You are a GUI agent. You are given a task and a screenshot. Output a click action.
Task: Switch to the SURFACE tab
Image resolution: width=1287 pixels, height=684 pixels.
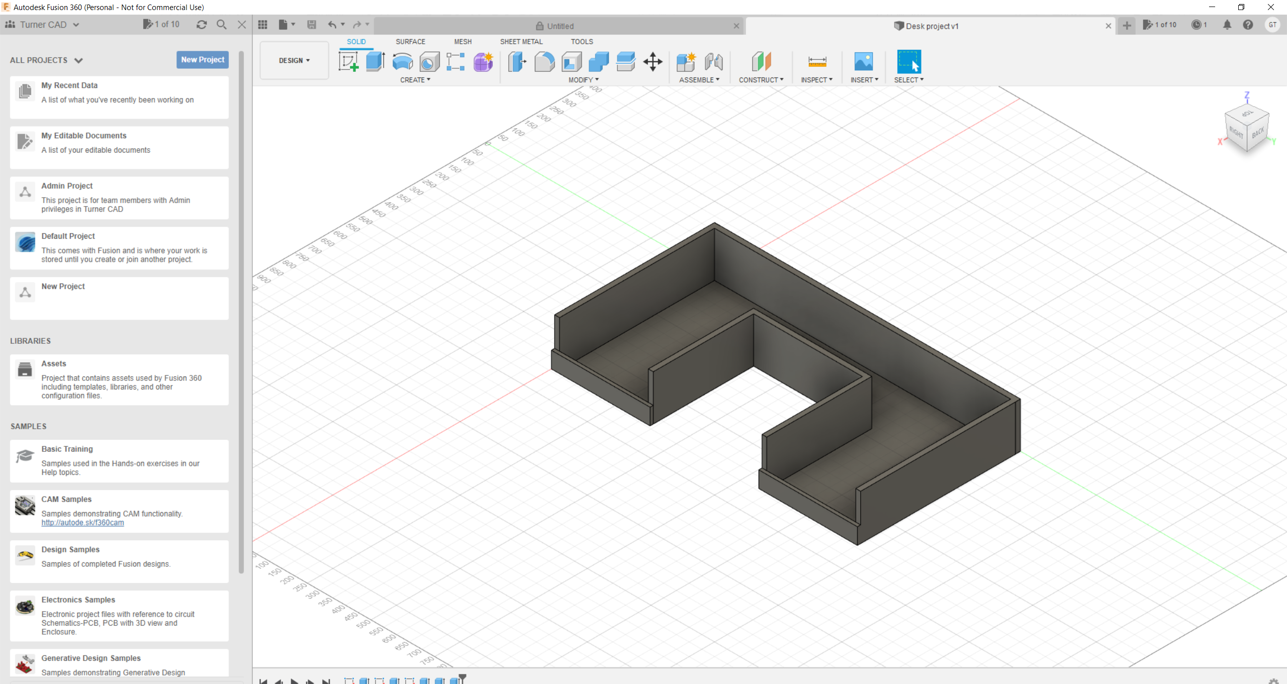pos(410,42)
